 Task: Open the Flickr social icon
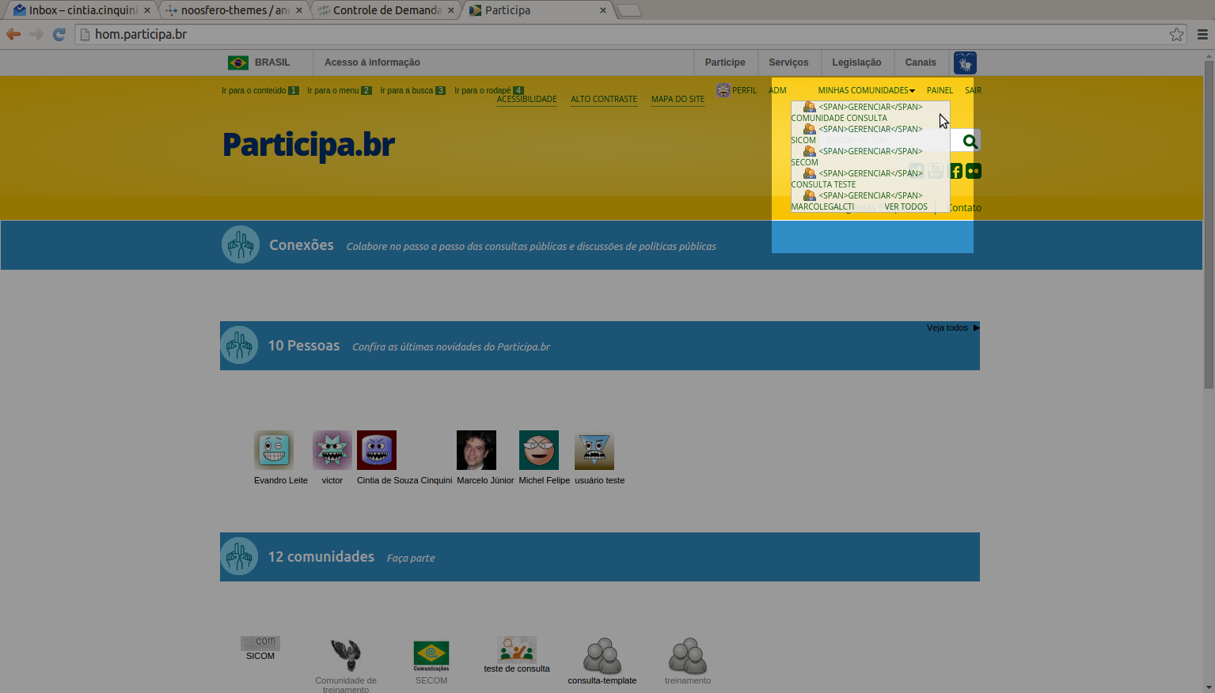[974, 171]
